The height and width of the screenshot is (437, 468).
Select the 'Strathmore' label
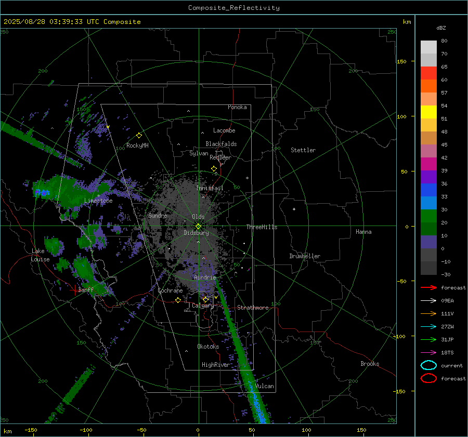[x=253, y=308]
